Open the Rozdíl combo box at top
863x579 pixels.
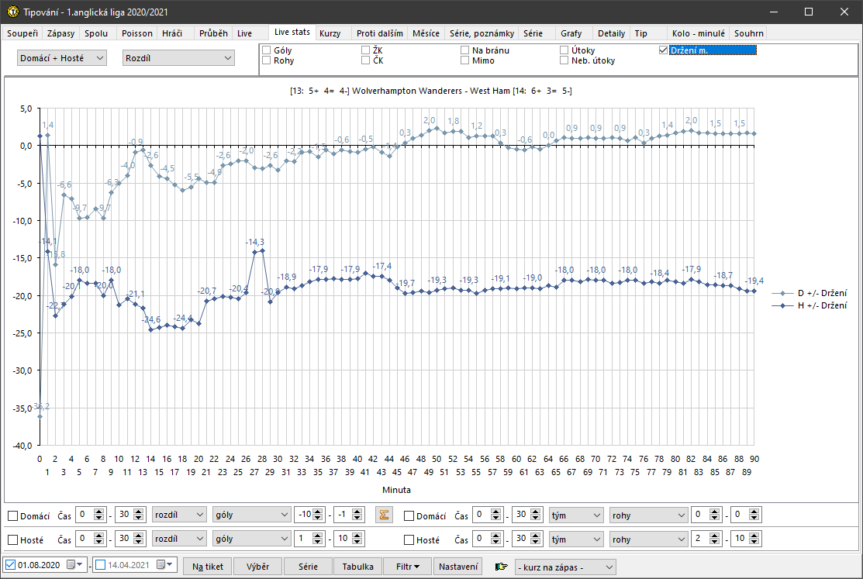click(178, 58)
